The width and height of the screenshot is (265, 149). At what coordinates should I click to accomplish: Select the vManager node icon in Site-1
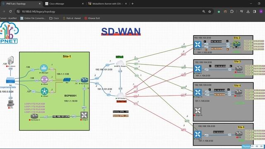pos(44,68)
